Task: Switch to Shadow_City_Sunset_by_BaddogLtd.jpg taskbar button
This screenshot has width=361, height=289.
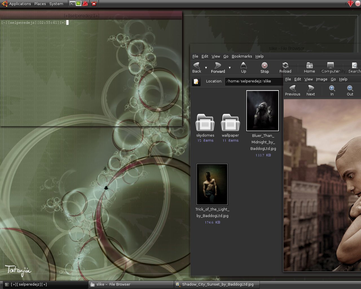Action: click(x=217, y=284)
